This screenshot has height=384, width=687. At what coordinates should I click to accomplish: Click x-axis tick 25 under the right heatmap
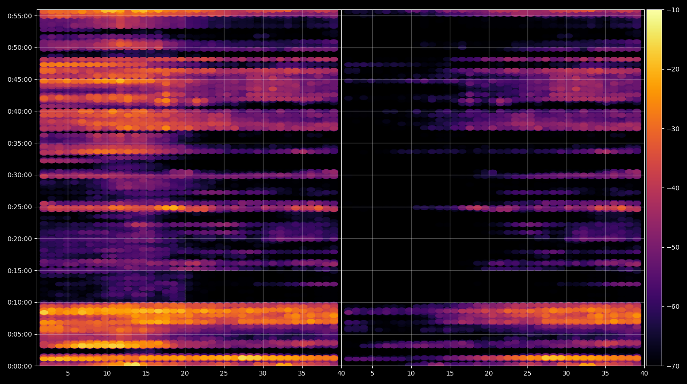(527, 374)
